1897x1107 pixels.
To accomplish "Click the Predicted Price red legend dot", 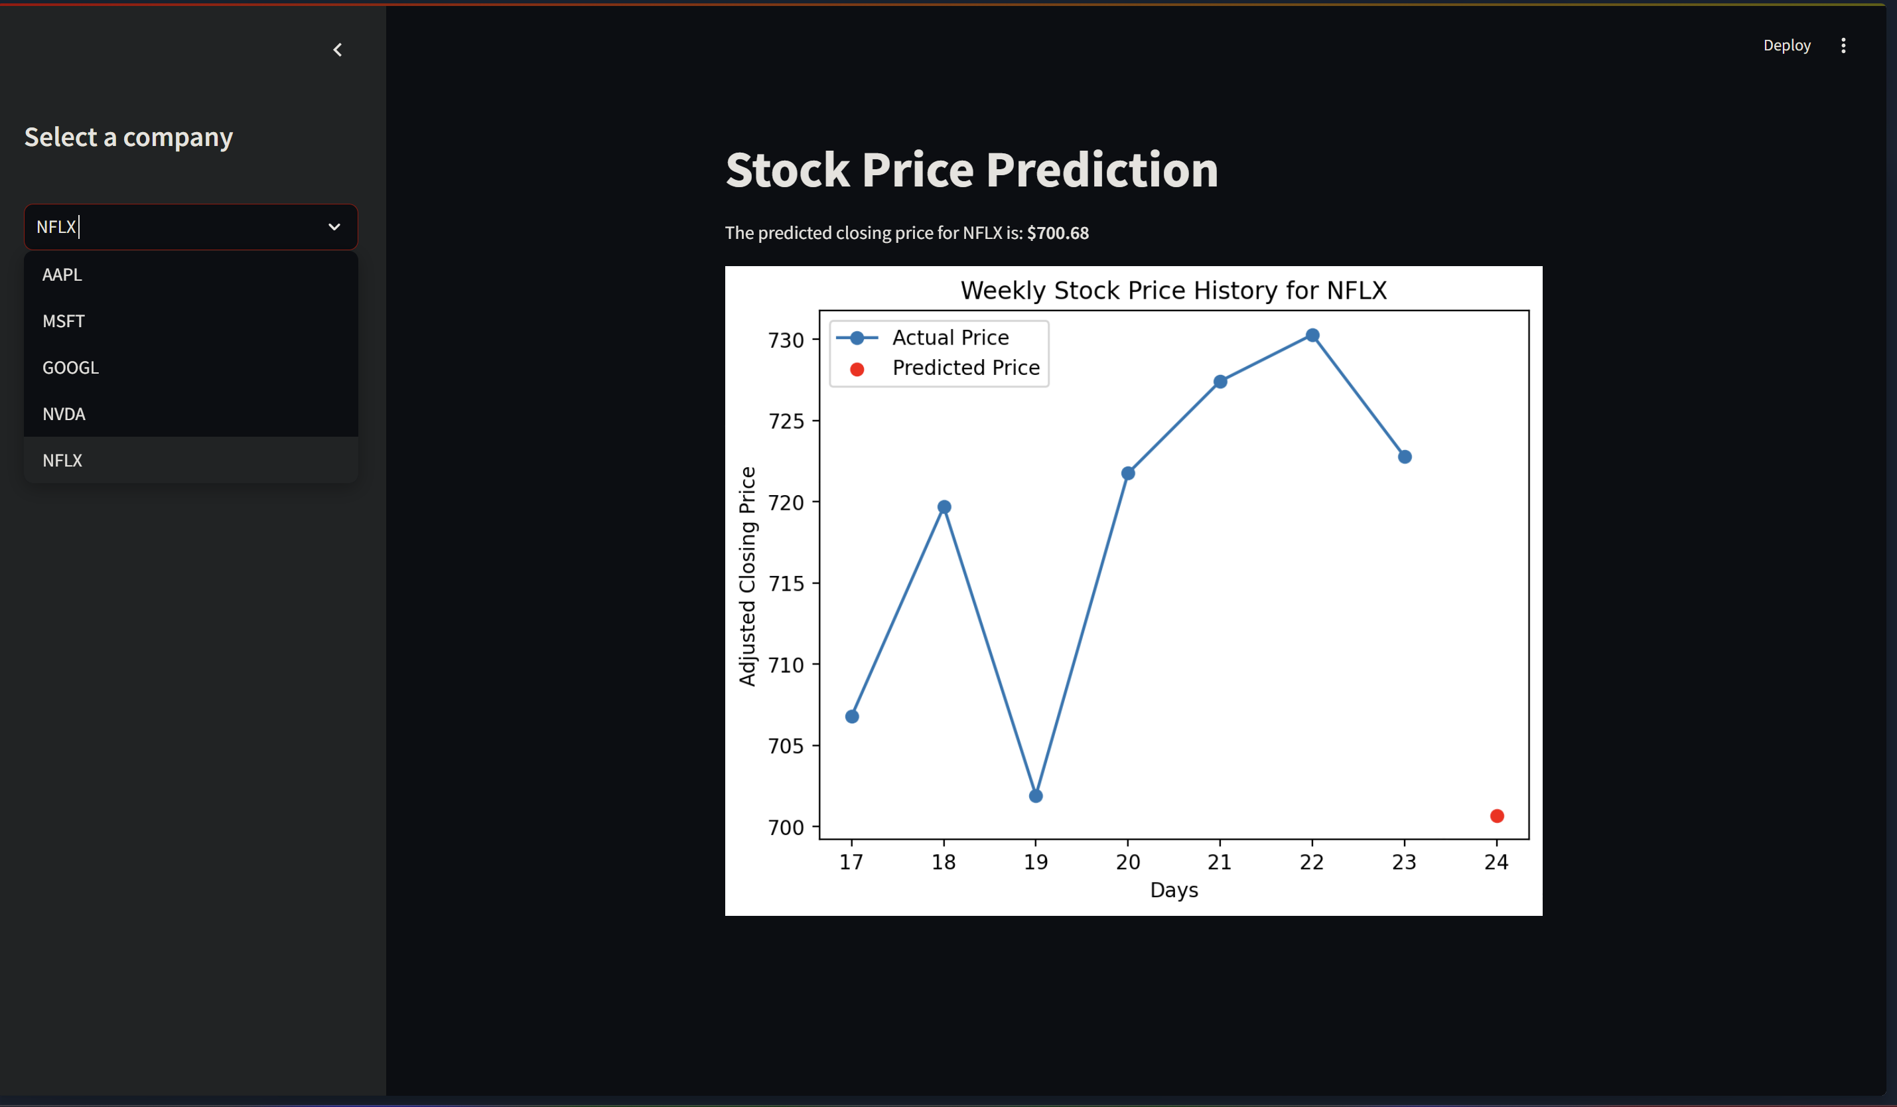I will 857,368.
